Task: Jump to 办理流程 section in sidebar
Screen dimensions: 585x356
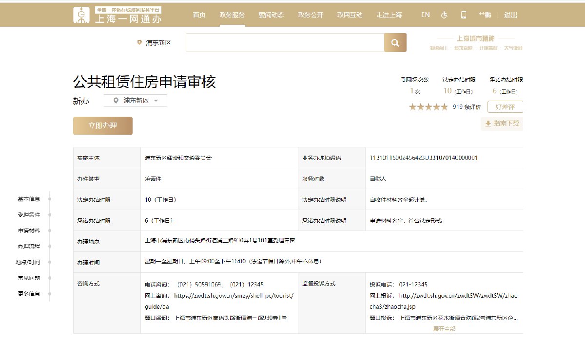Action: 29,247
